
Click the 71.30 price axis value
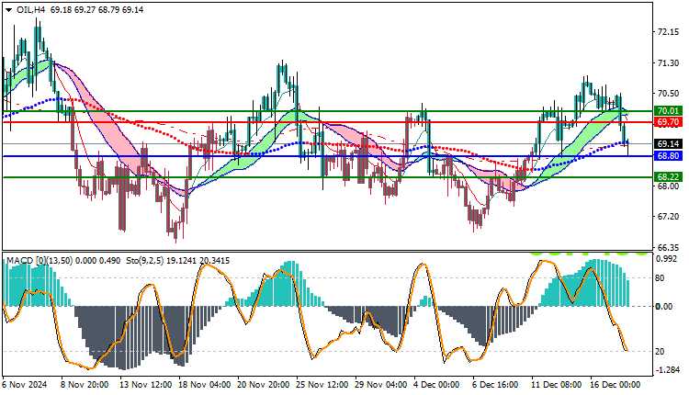click(x=668, y=63)
